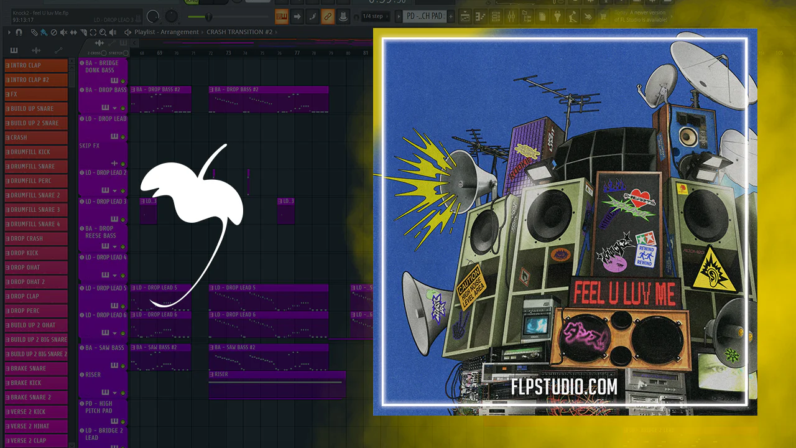
Task: Select the BUILD UP SNARE pattern
Action: point(36,109)
